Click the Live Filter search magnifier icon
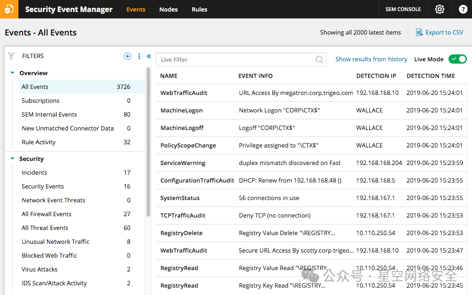This screenshot has height=295, width=472. [x=319, y=59]
